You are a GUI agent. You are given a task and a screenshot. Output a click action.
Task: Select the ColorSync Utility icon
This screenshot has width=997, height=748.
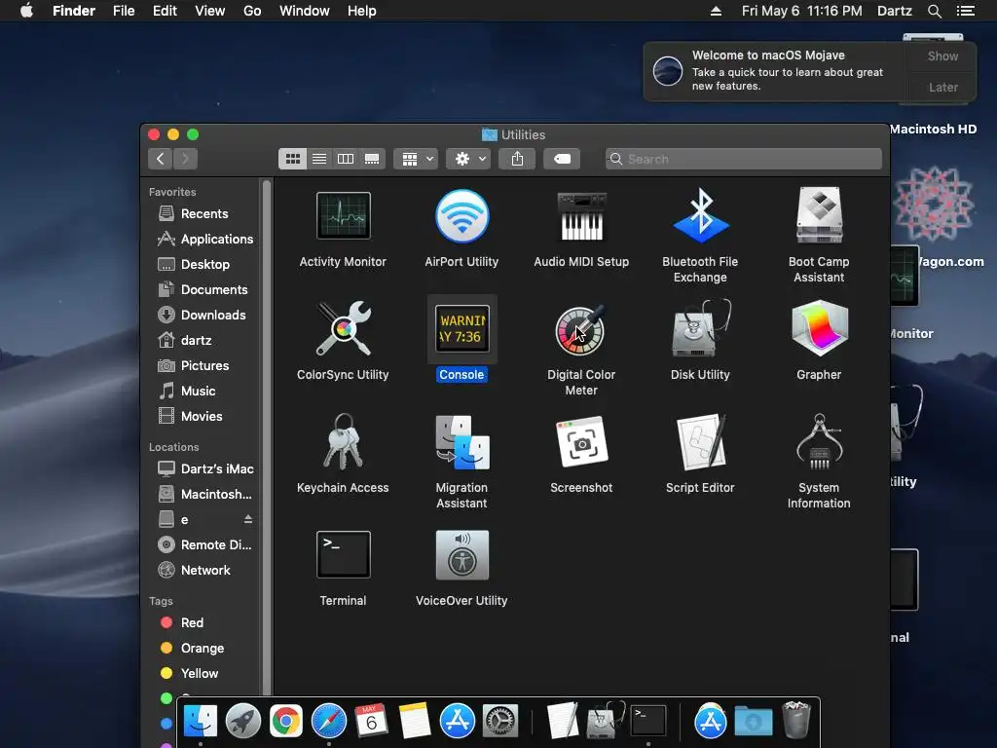(x=344, y=329)
